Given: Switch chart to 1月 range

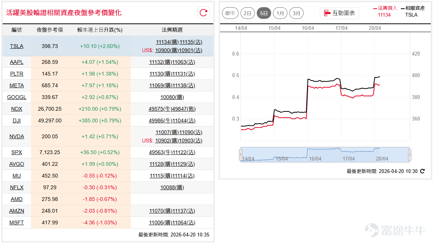Looking at the screenshot, I should coord(280,13).
